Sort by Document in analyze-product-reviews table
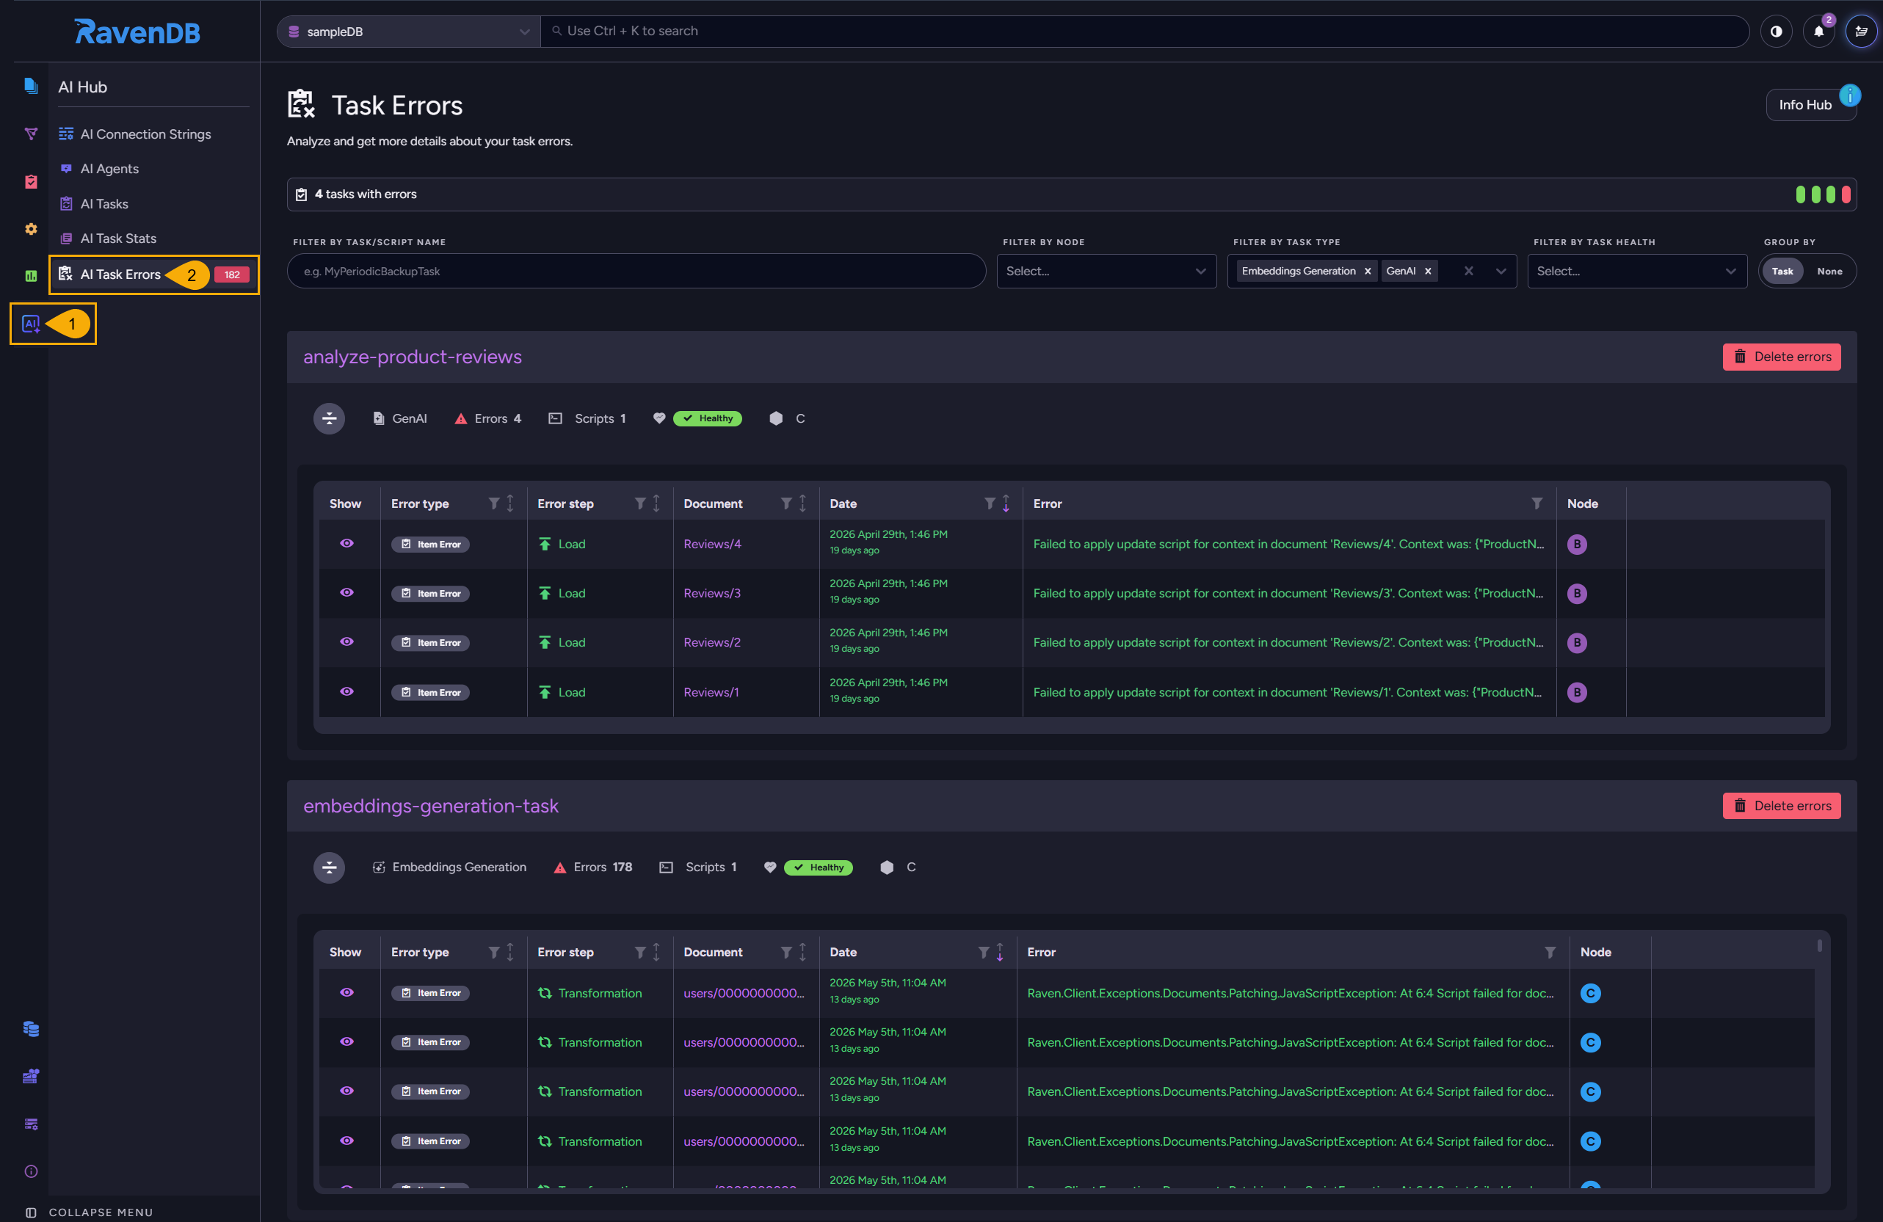 [x=802, y=503]
